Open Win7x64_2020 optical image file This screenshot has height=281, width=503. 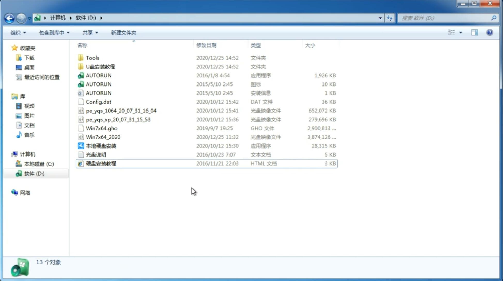coord(103,137)
